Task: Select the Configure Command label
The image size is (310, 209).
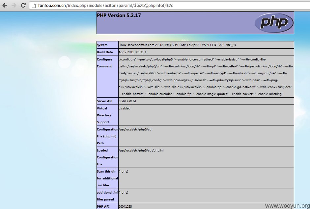Action: 104,63
